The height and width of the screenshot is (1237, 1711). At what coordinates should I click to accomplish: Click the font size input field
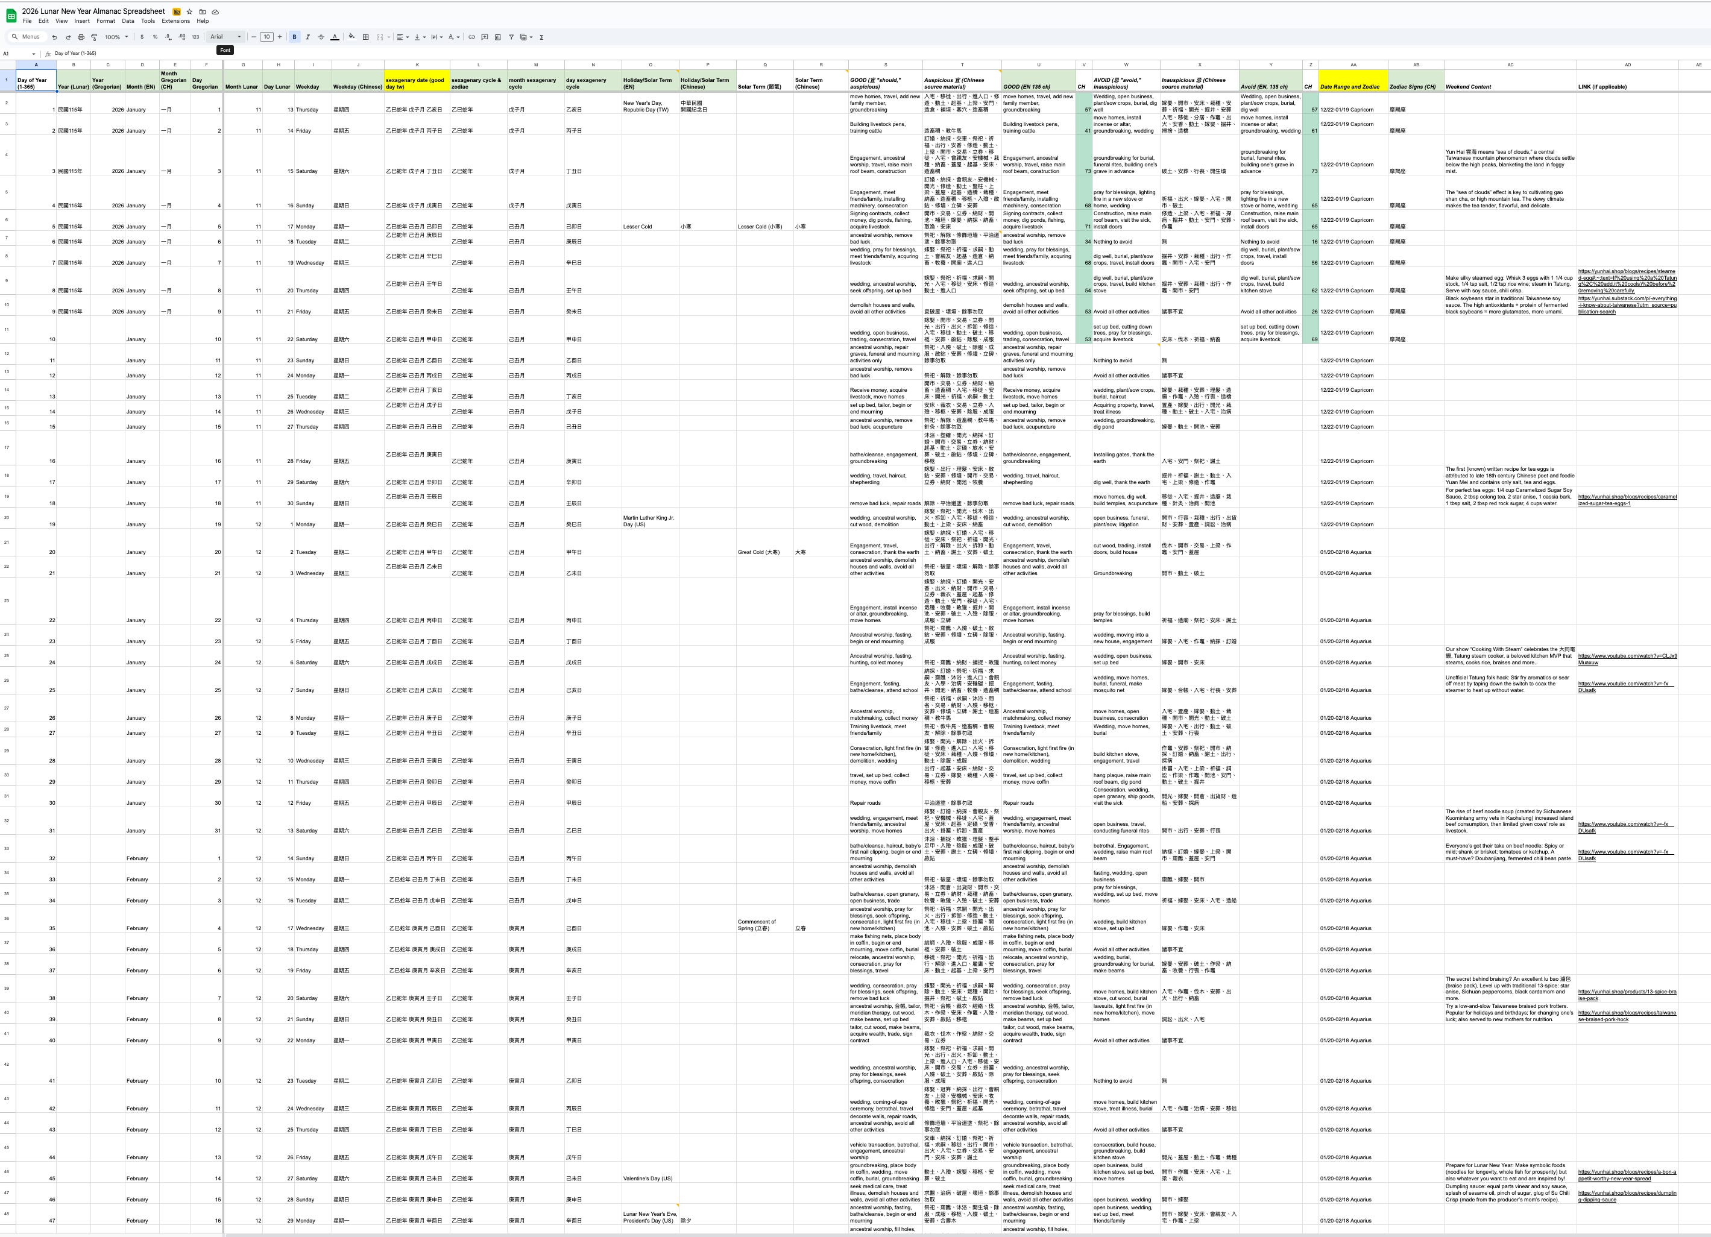[x=266, y=37]
